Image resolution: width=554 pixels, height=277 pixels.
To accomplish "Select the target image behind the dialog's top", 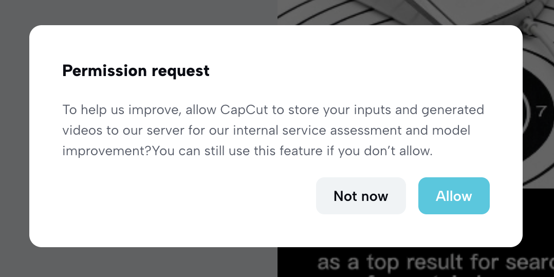I will pyautogui.click(x=411, y=11).
